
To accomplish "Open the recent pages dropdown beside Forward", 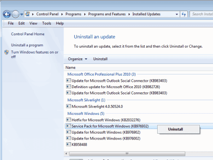I will [x=22, y=14].
